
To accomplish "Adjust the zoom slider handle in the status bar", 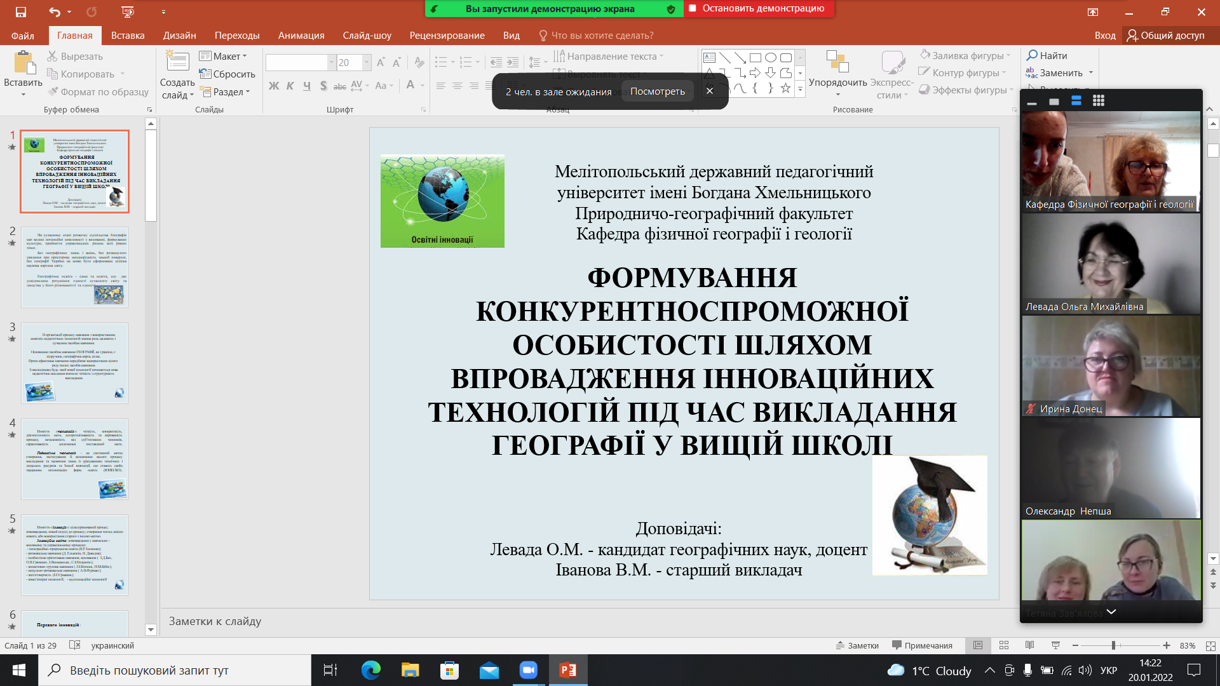I will tap(1113, 645).
